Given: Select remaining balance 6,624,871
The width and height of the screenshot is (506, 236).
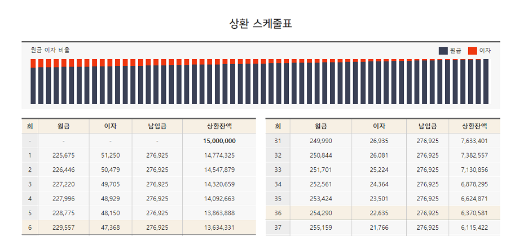Looking at the screenshot, I should pyautogui.click(x=474, y=199).
